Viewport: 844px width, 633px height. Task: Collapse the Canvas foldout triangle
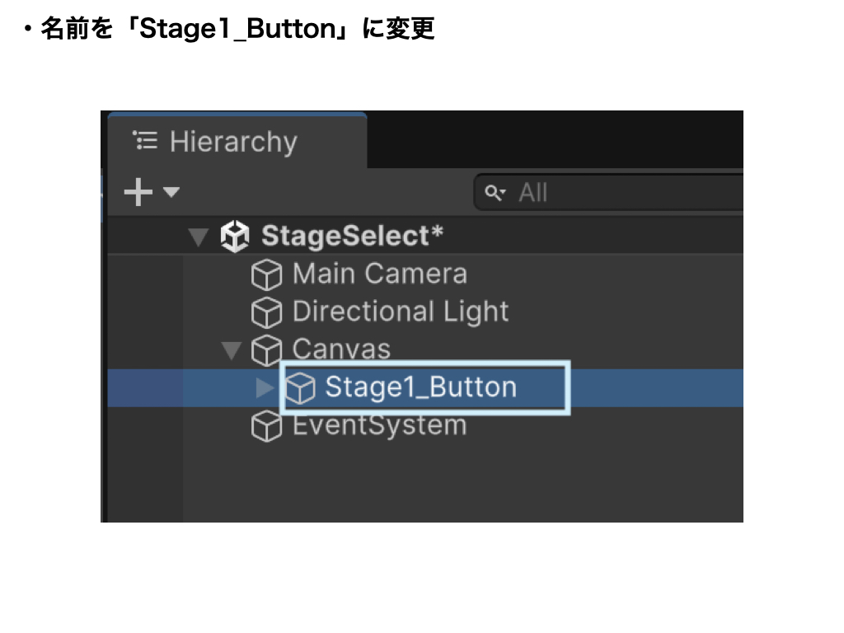click(232, 351)
